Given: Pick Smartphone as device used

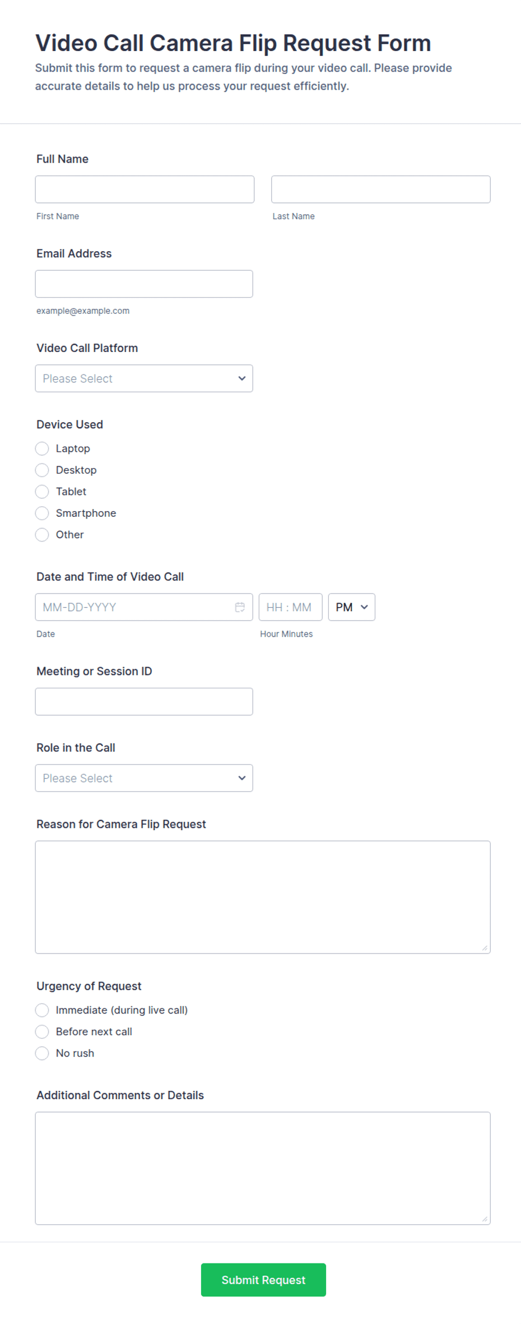Looking at the screenshot, I should click(x=42, y=513).
